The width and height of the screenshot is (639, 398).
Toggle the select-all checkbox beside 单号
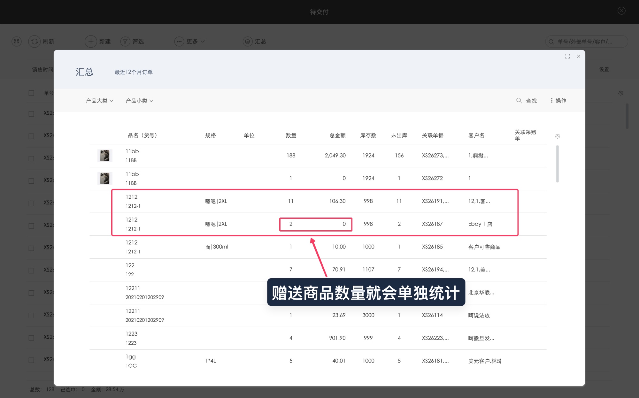31,93
